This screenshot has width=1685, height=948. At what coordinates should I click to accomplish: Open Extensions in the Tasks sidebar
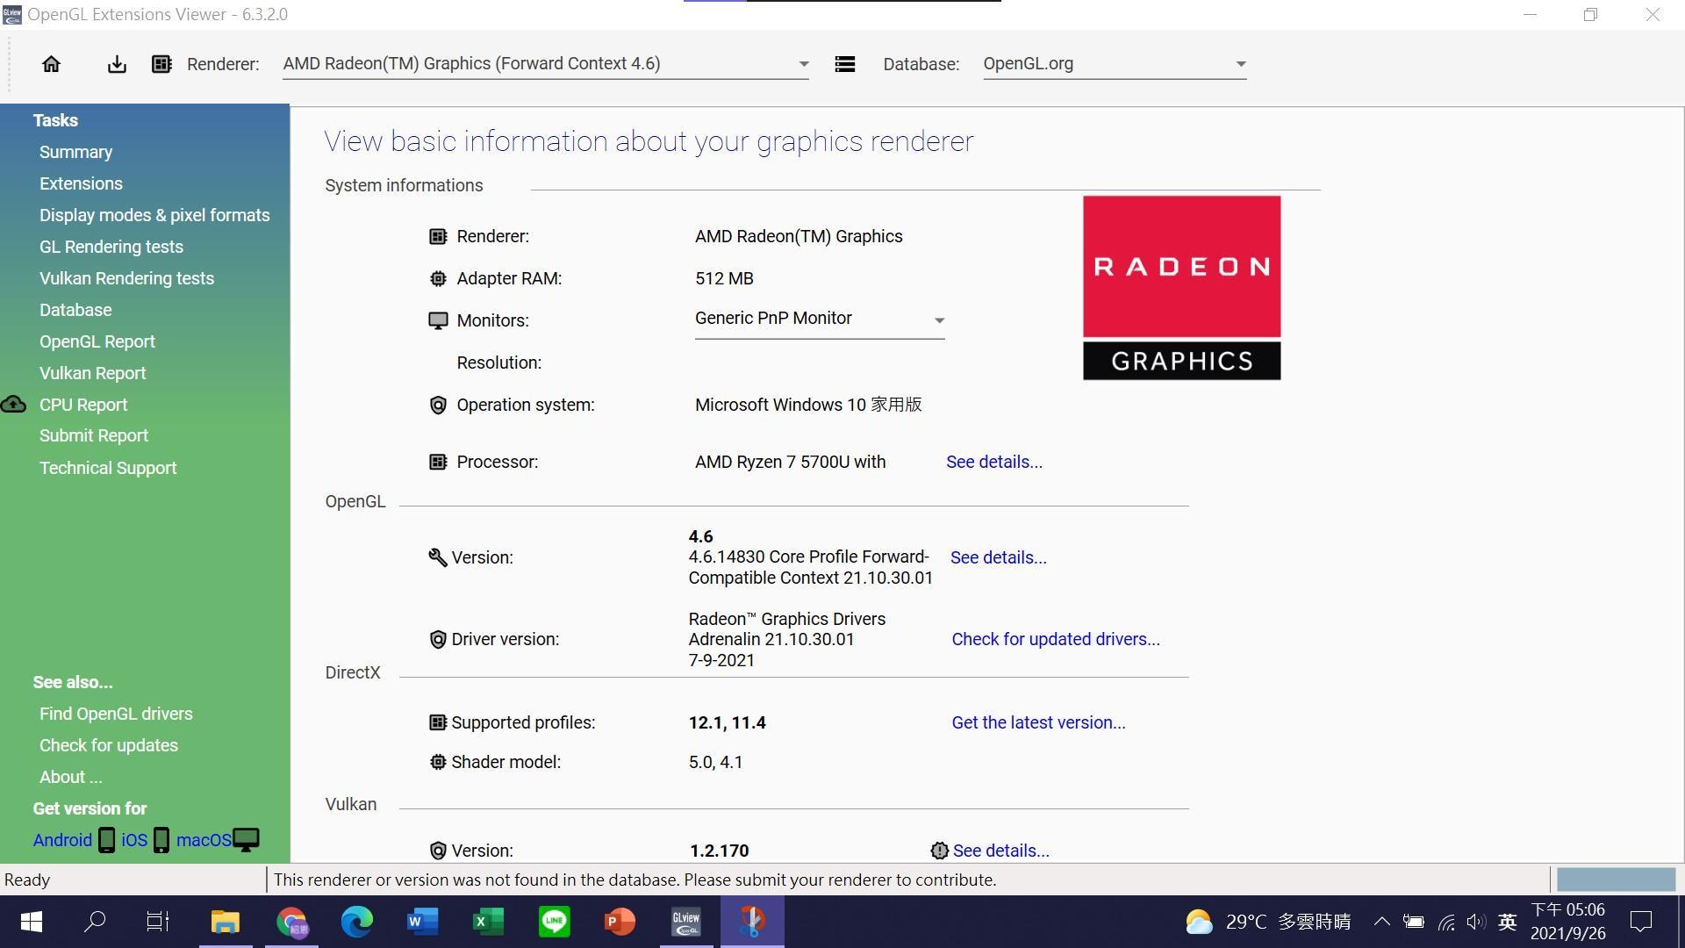(81, 183)
